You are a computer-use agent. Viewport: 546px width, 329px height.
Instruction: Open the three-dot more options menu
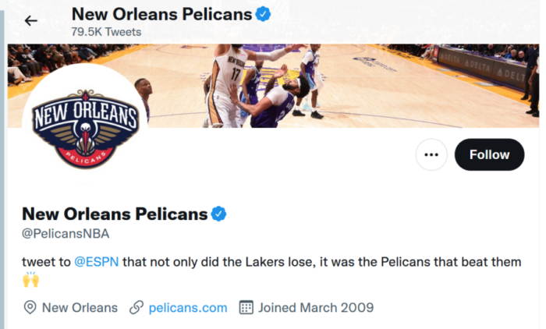tap(431, 154)
